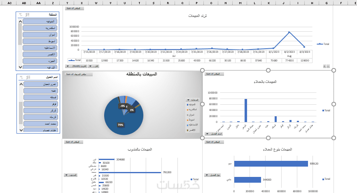Click Sum of field button on customers bar chart
357x193 pixels.
tap(214, 74)
